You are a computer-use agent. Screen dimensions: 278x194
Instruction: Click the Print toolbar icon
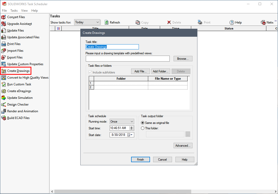coord(200,22)
